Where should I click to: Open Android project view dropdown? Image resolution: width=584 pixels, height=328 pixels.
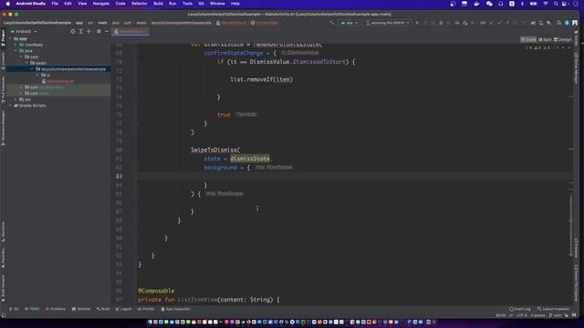24,32
